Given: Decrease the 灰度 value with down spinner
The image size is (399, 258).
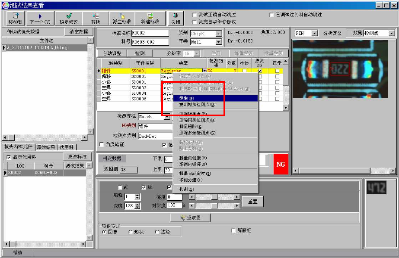Looking at the screenshot, I should [x=137, y=207].
